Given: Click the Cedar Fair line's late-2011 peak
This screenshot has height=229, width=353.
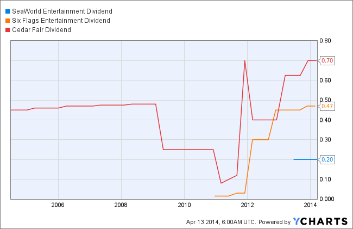Looking at the screenshot, I should (245, 60).
